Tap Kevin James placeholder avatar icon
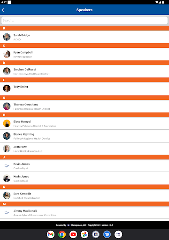Viewport: 169px width, 240px height. click(x=7, y=165)
